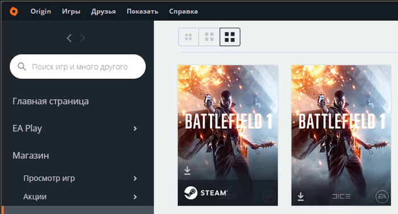This screenshot has height=214, width=398.
Task: Focus the Поиск игр и много другого field
Action: pyautogui.click(x=78, y=66)
